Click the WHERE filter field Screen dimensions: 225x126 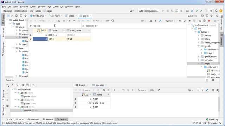pyautogui.click(x=55, y=26)
